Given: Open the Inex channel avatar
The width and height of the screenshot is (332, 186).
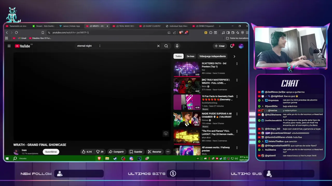Looking at the screenshot, I should coord(16,152).
